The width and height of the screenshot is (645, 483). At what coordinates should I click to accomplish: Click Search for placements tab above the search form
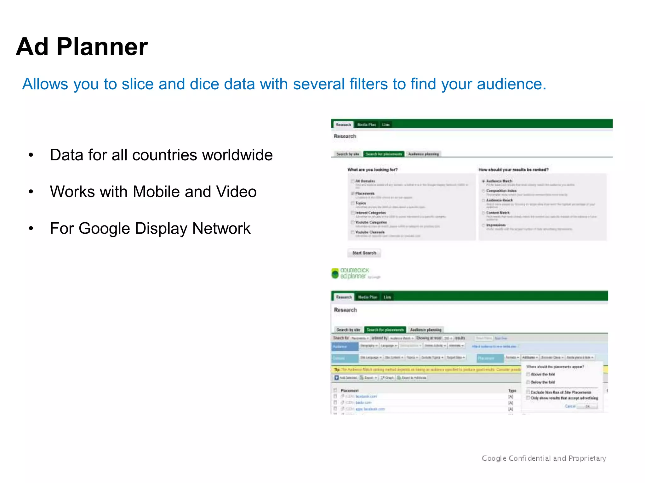tap(384, 154)
